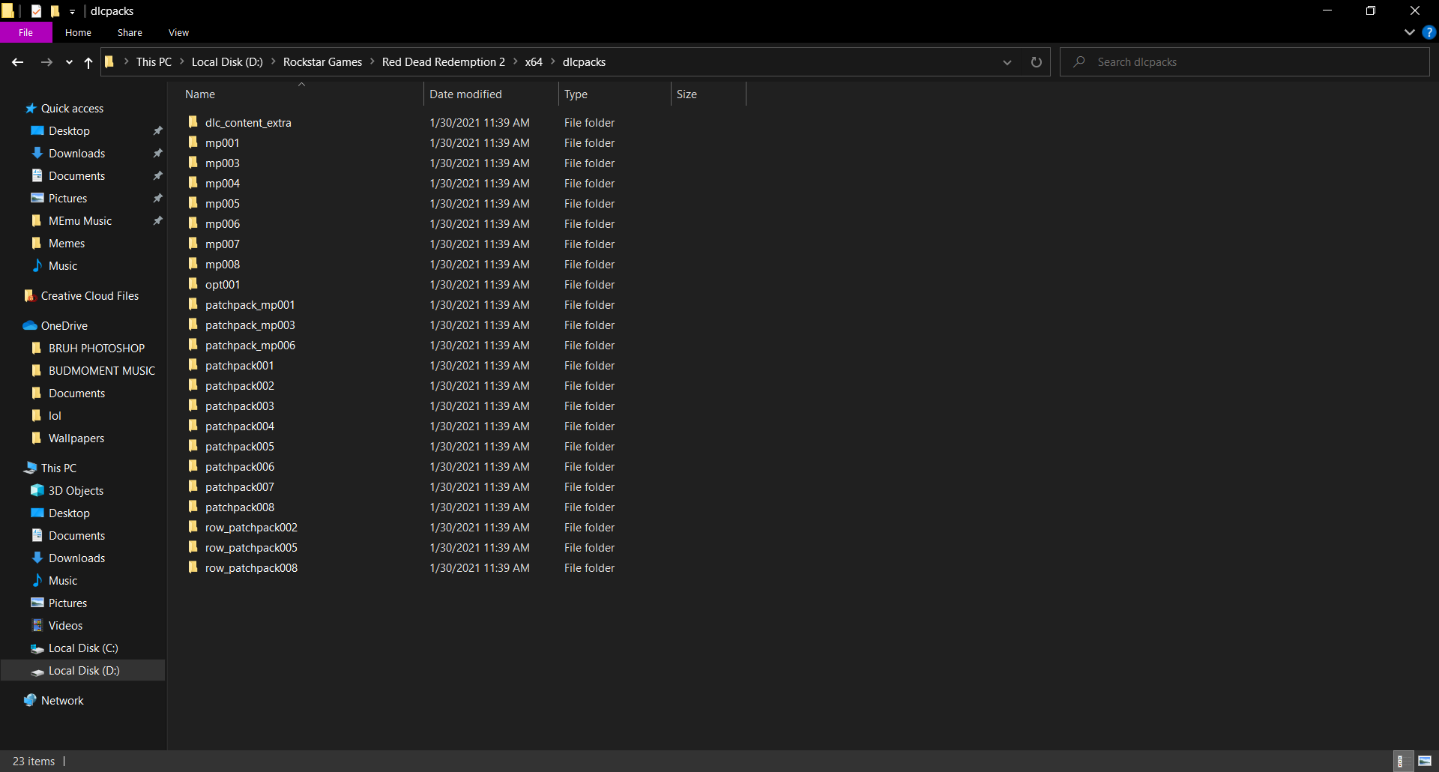Open Help via the question mark icon

click(1429, 32)
